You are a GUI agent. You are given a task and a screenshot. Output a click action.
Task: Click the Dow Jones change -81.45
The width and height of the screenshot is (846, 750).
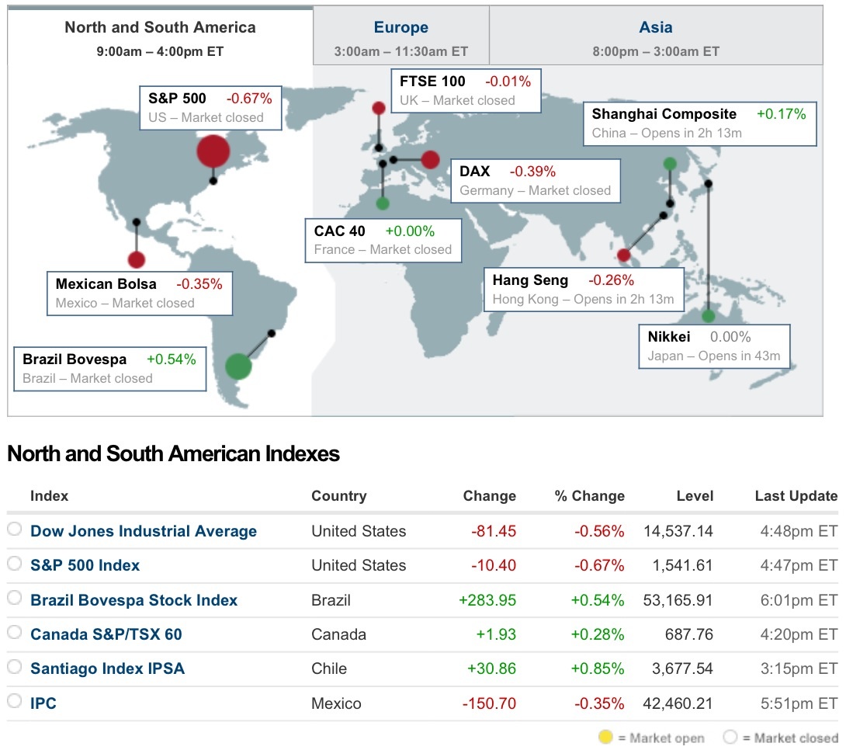[x=493, y=531]
